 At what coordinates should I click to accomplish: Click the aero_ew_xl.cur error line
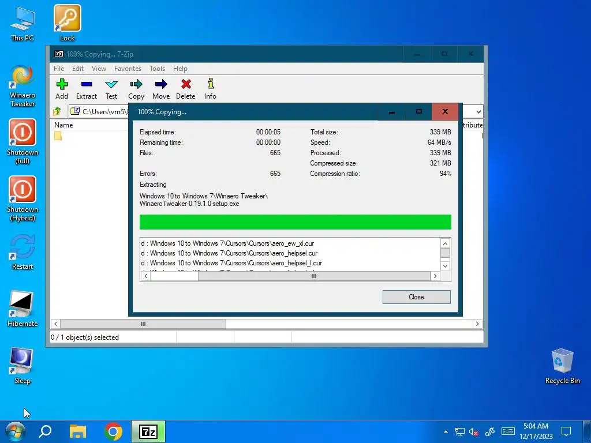pyautogui.click(x=227, y=243)
